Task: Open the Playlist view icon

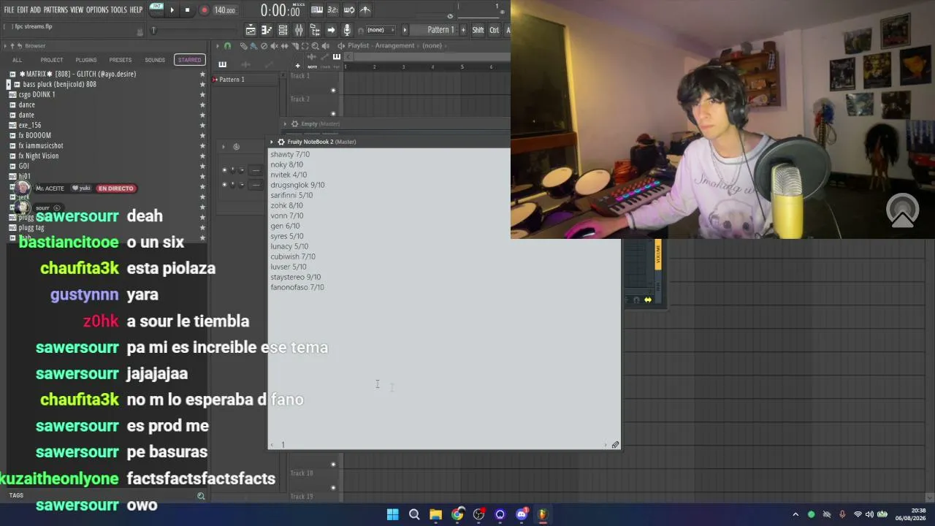Action: (x=251, y=30)
